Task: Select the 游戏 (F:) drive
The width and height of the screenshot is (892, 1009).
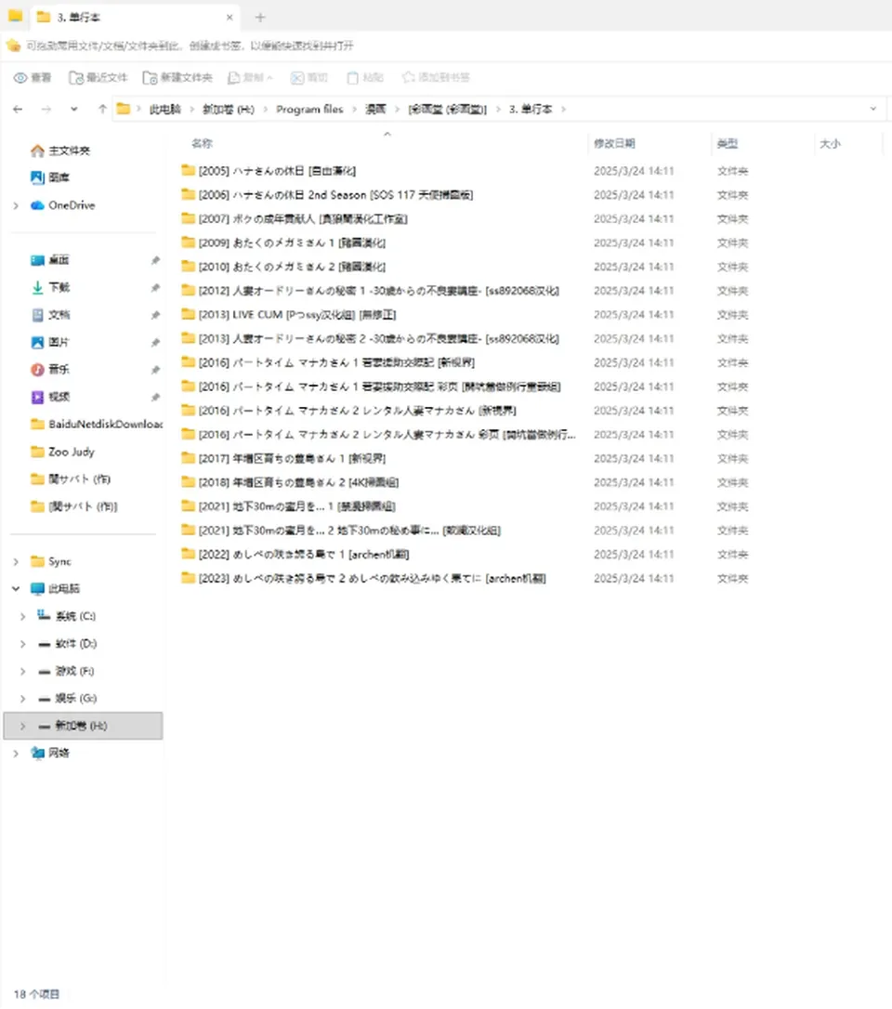Action: click(66, 671)
